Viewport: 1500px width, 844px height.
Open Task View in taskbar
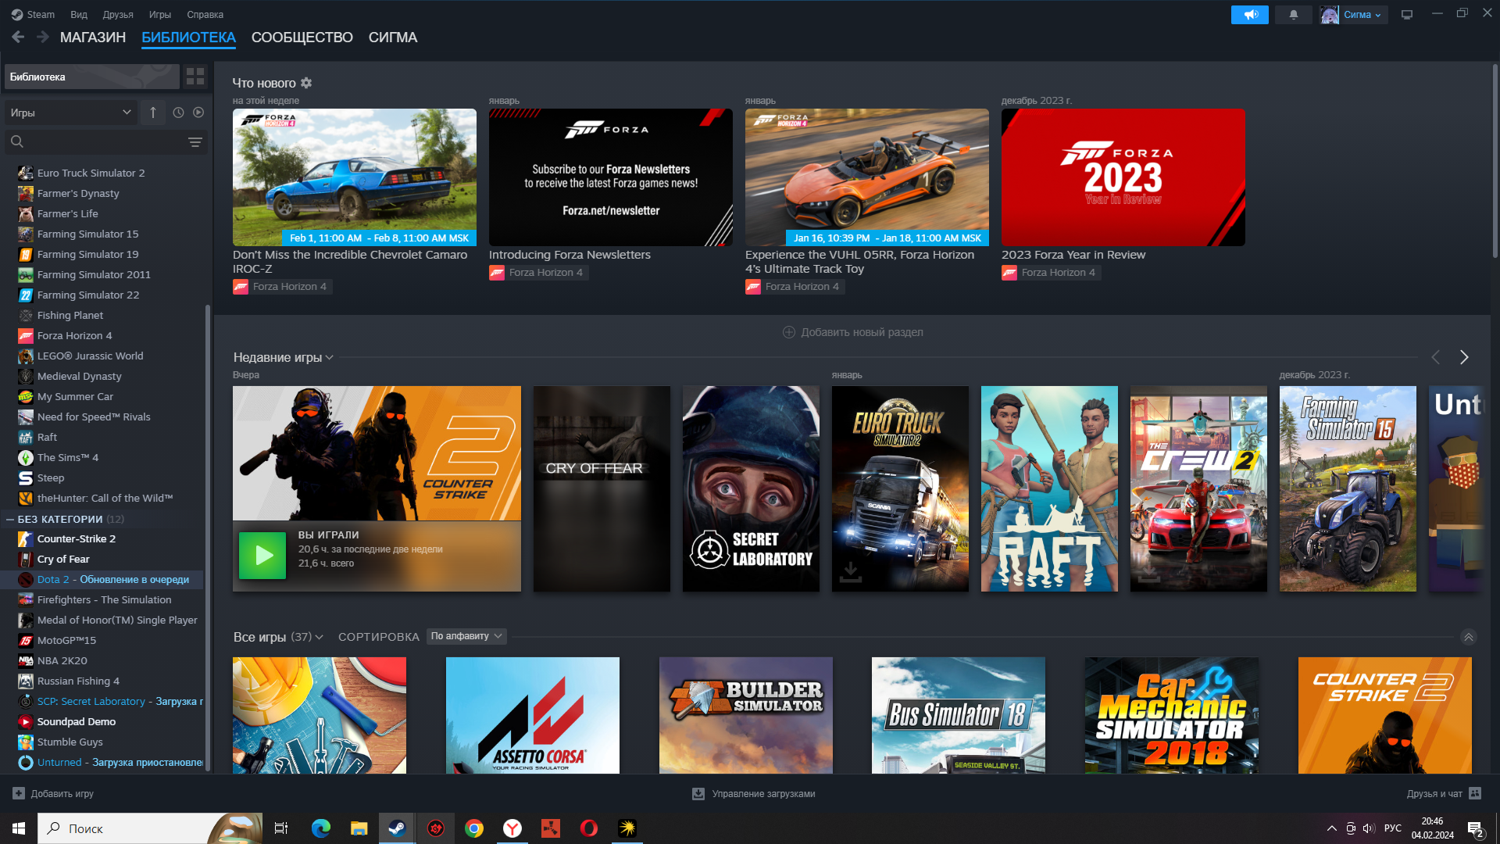(281, 828)
